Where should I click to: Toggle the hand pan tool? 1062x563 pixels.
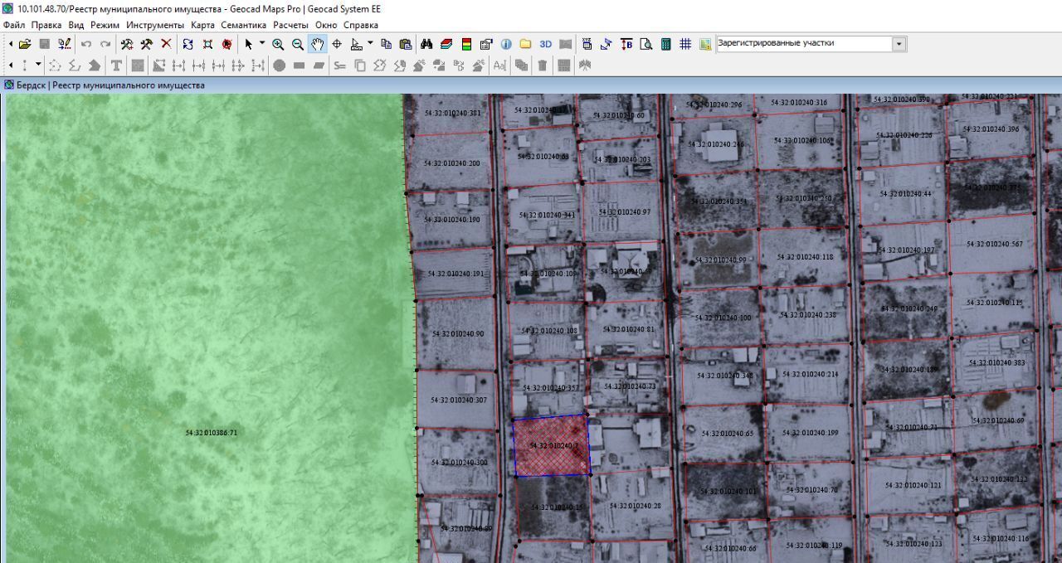tap(317, 44)
